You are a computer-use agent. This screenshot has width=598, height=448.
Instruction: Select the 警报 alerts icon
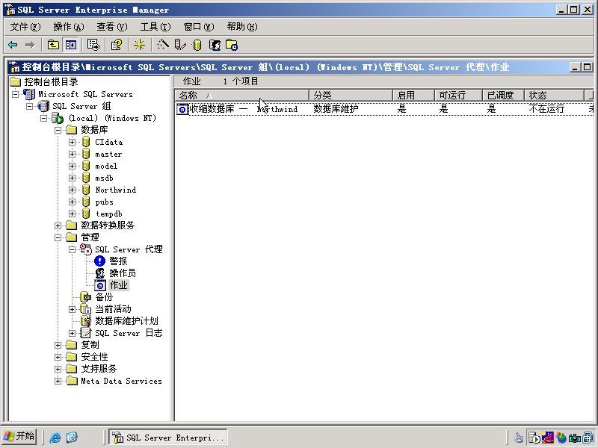[x=99, y=261]
